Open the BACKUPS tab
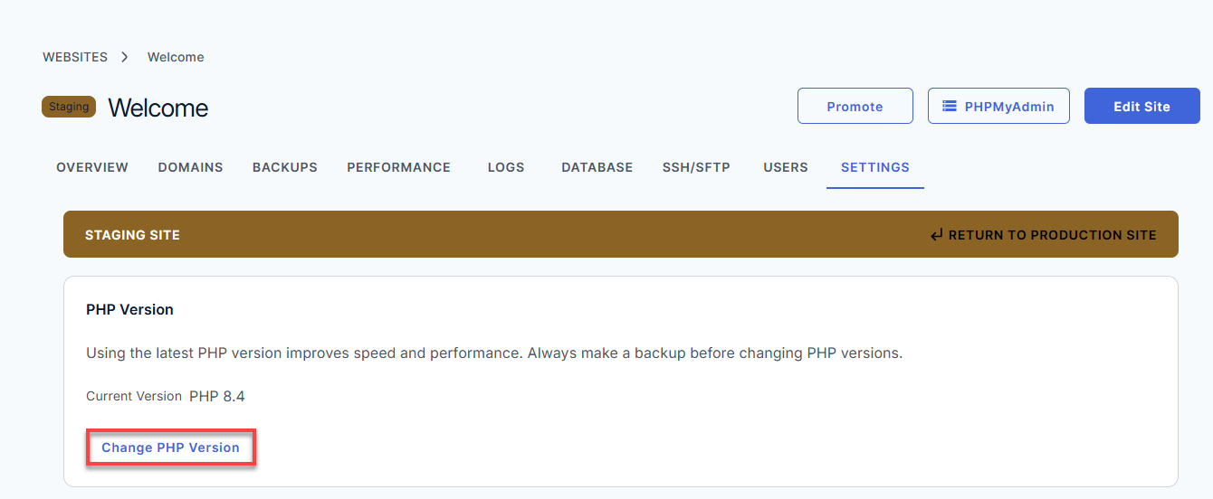1213x499 pixels. coord(285,167)
